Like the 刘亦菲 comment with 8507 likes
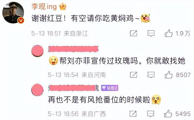The height and width of the screenshot is (120, 194). (168, 75)
